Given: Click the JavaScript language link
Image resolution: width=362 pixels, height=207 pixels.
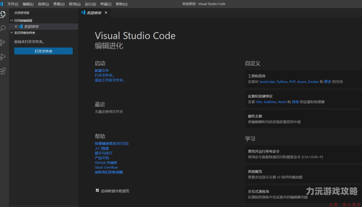Looking at the screenshot, I should [x=267, y=82].
